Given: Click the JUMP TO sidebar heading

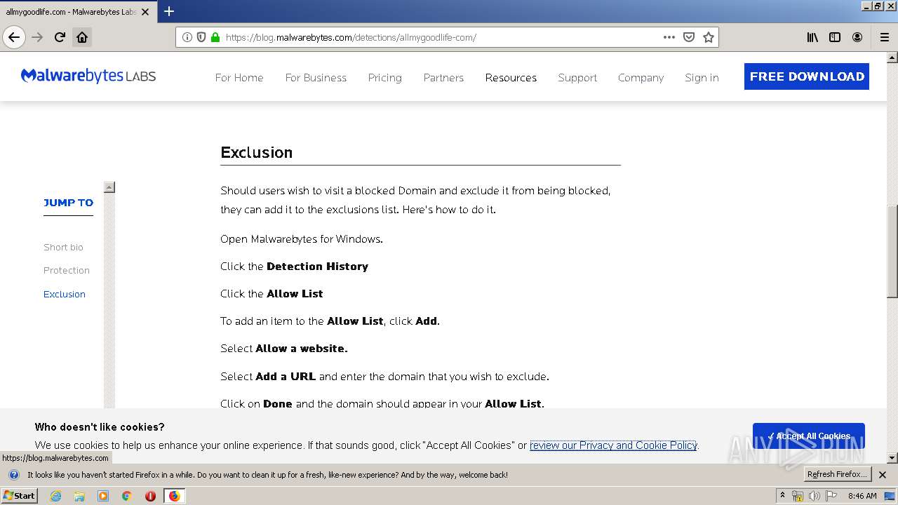Looking at the screenshot, I should click(x=68, y=203).
